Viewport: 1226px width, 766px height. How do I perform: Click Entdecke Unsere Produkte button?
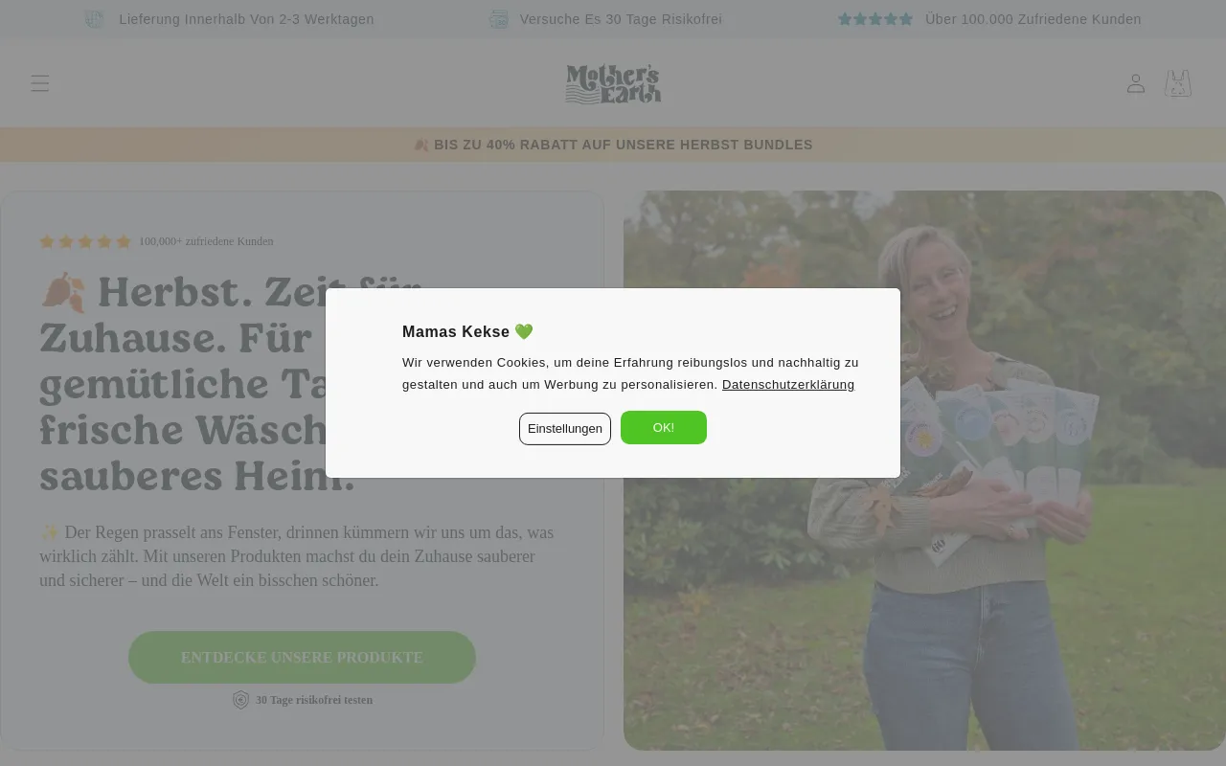[302, 657]
